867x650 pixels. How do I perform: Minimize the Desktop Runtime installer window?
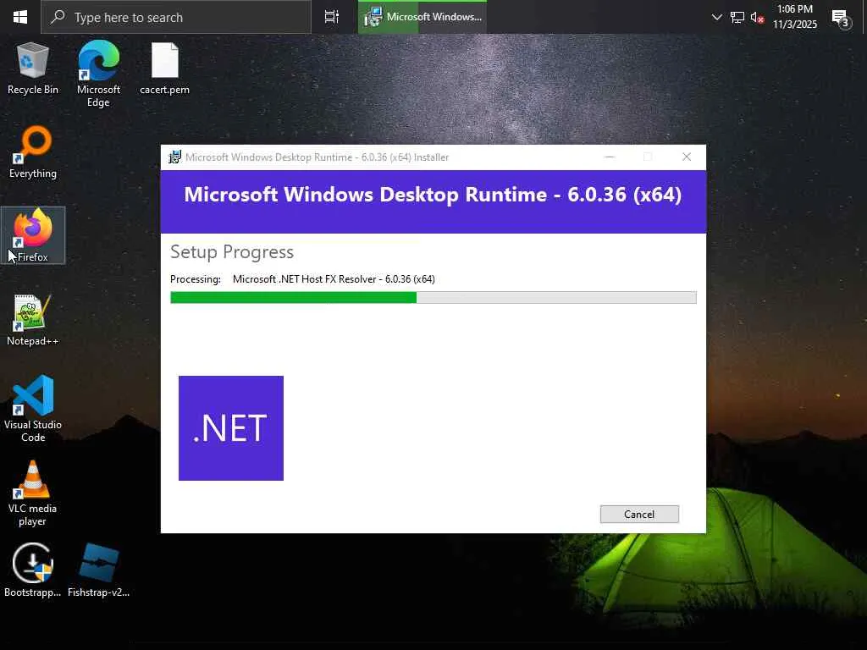(x=610, y=157)
